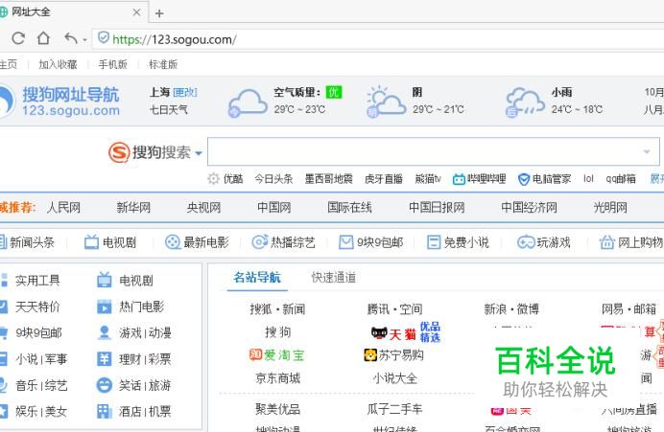Click the Sogou S search logo
The width and height of the screenshot is (664, 432).
click(x=119, y=152)
